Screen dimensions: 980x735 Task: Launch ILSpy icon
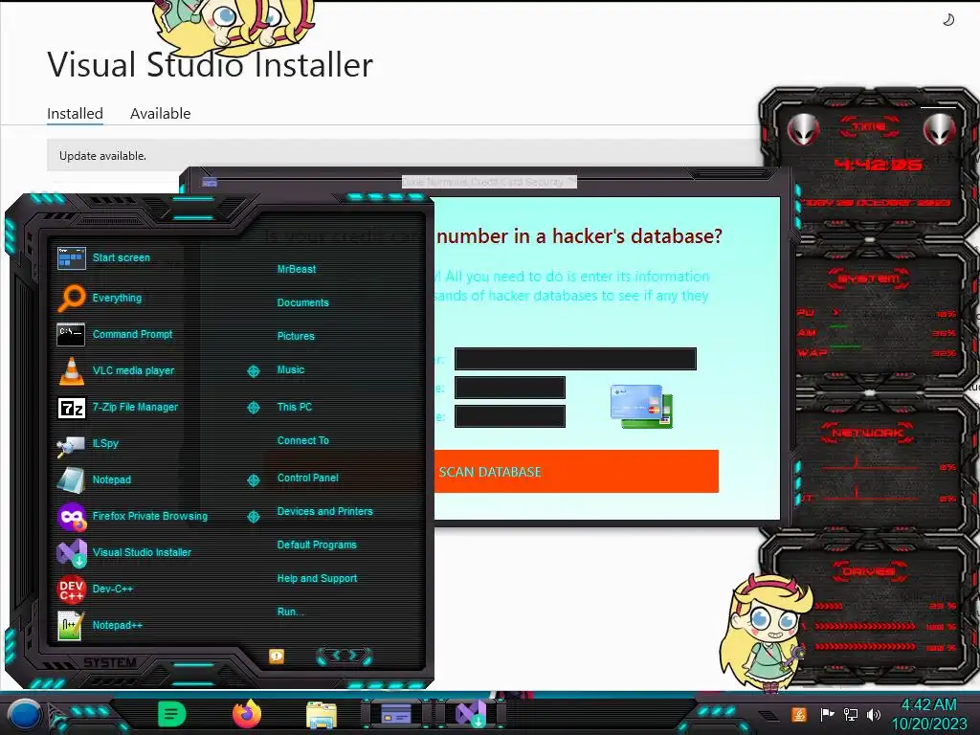pos(71,444)
